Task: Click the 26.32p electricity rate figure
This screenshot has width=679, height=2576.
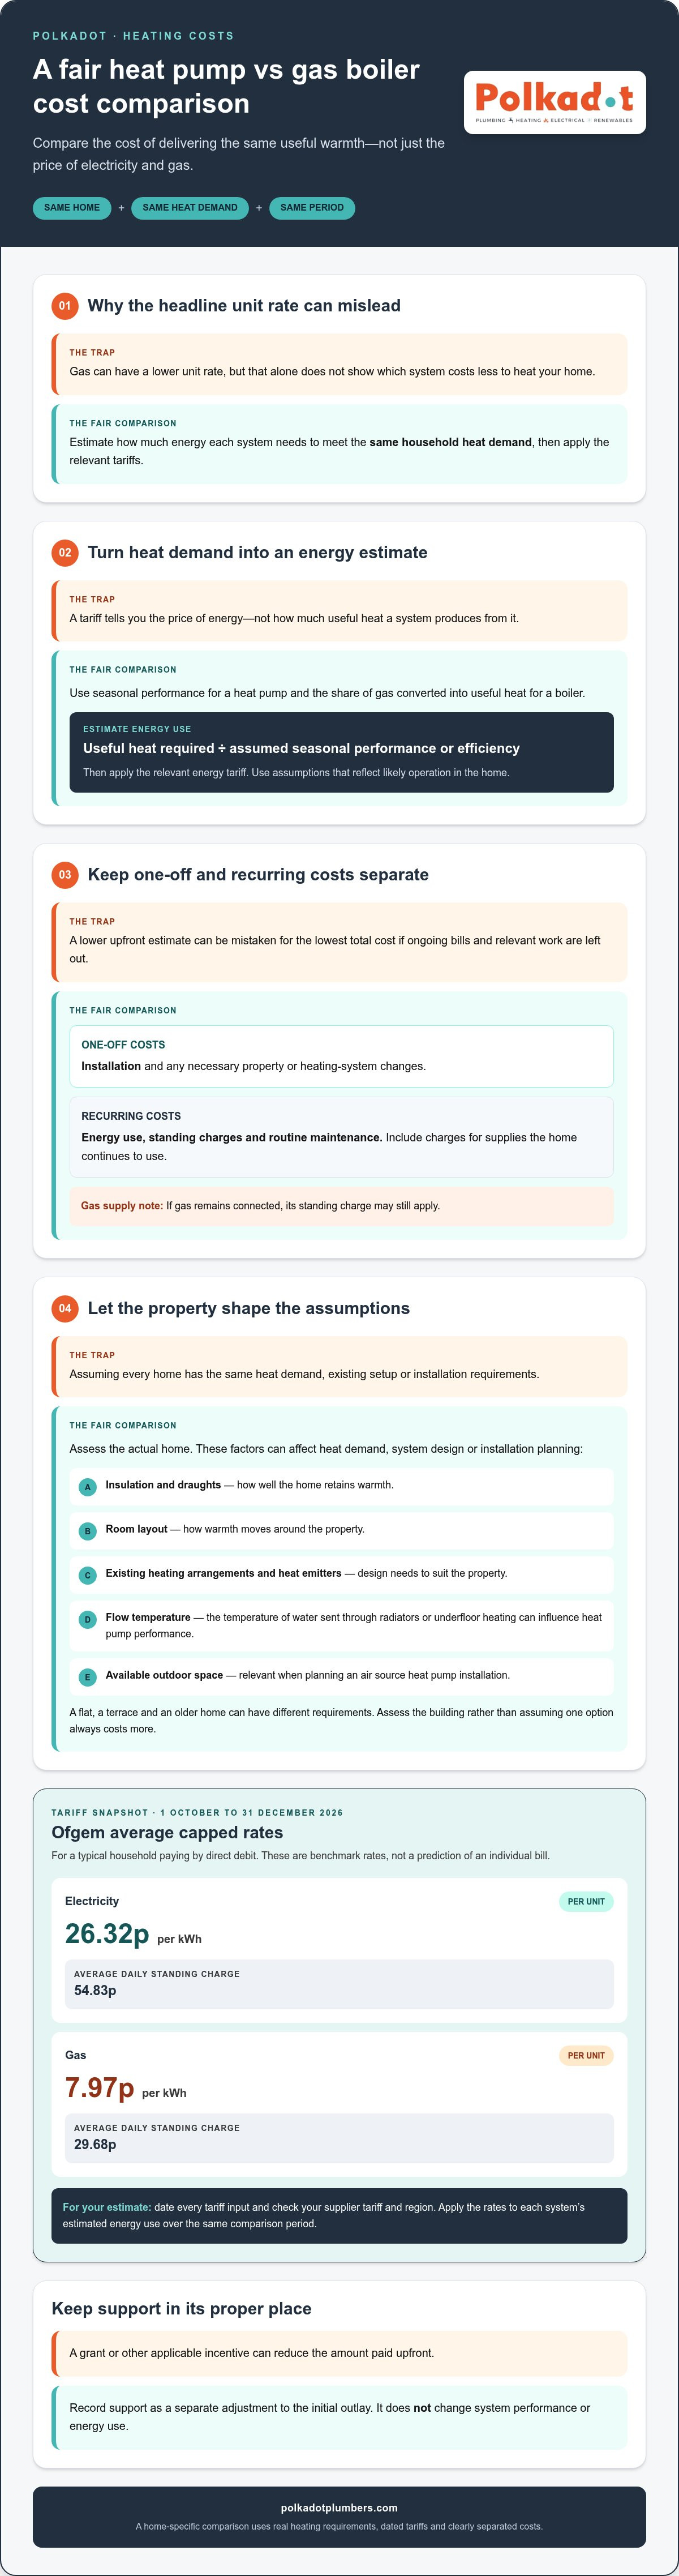Action: pyautogui.click(x=107, y=1934)
